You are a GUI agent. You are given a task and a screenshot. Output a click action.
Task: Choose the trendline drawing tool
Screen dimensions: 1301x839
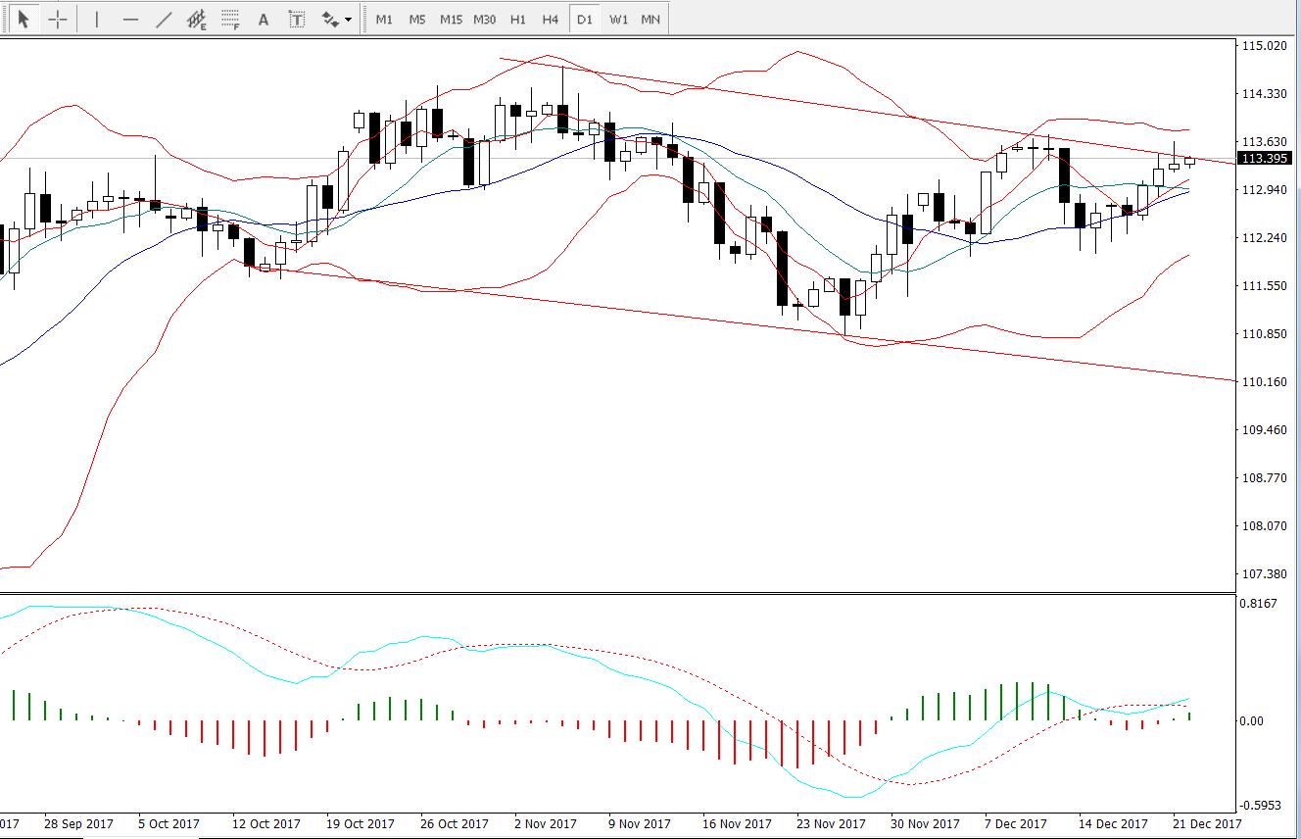164,19
